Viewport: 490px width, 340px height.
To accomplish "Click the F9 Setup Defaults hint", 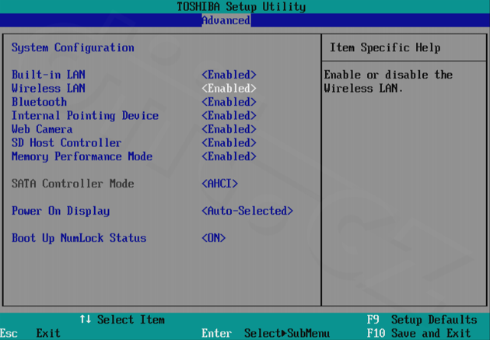I will pyautogui.click(x=422, y=320).
